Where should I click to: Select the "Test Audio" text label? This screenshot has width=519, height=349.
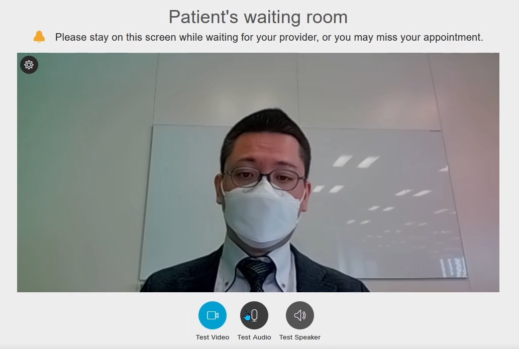[x=254, y=337]
